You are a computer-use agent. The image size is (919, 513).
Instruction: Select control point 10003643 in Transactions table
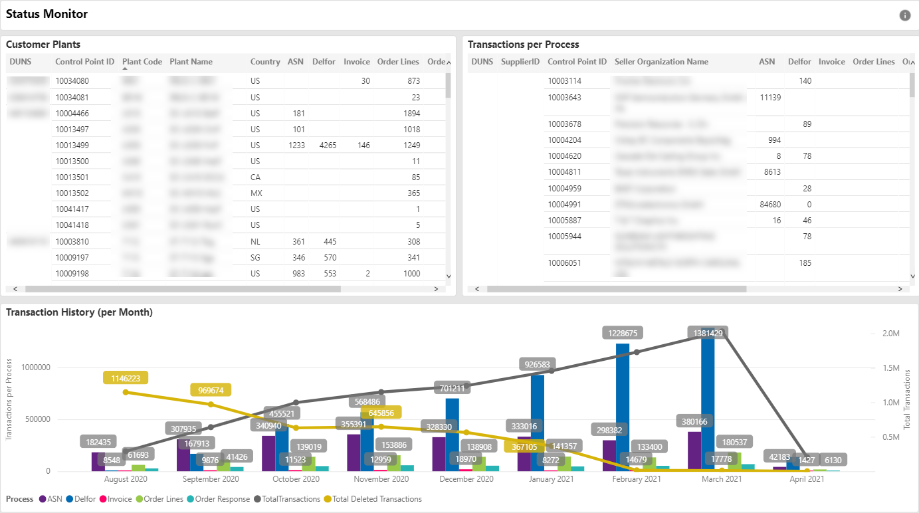tap(564, 98)
